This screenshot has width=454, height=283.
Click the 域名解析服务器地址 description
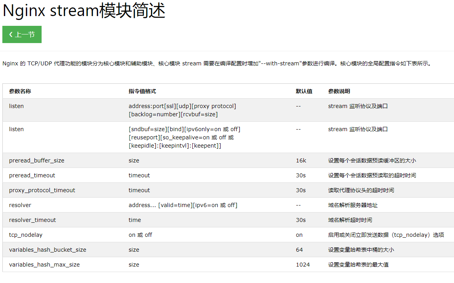[353, 205]
